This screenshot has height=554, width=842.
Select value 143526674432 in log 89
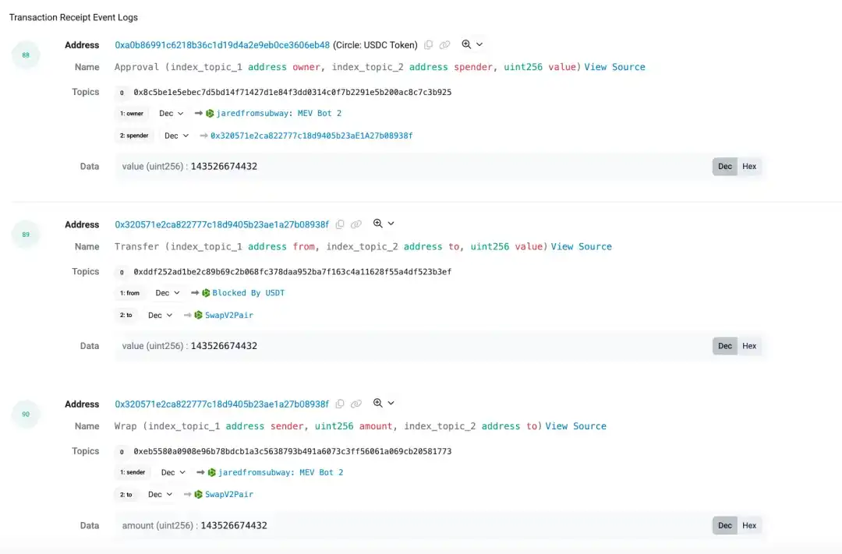point(224,346)
